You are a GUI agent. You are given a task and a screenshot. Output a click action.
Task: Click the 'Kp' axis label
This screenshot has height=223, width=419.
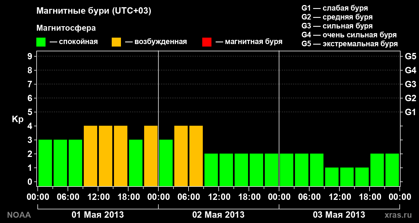(x=18, y=120)
